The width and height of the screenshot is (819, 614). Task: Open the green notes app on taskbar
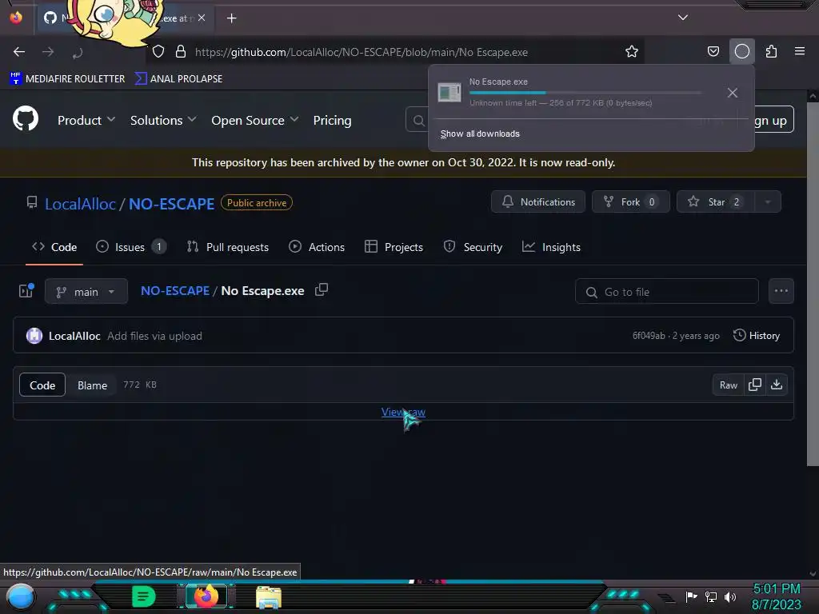point(144,596)
